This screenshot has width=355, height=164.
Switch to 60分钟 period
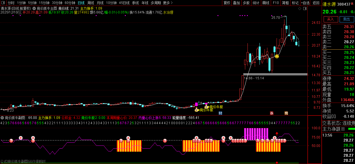[x=70, y=3]
